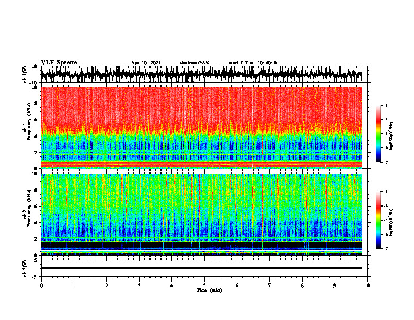This screenshot has height=320, width=414.
Task: Click the "ch.3(V)" axis label
Action: [25, 268]
